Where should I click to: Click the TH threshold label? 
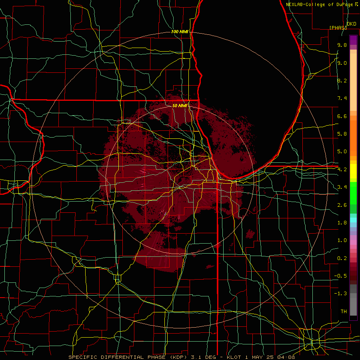click(344, 312)
